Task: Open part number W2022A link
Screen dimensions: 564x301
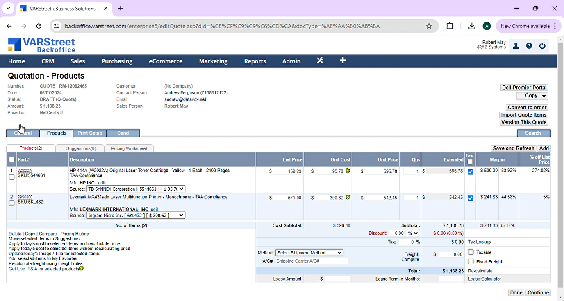Action: tap(25, 171)
